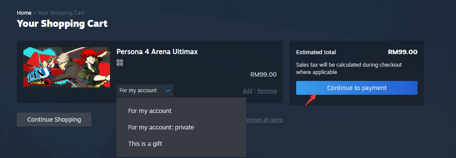
Task: Click 'Your Shopping Cart' breadcrumb text
Action: click(61, 13)
